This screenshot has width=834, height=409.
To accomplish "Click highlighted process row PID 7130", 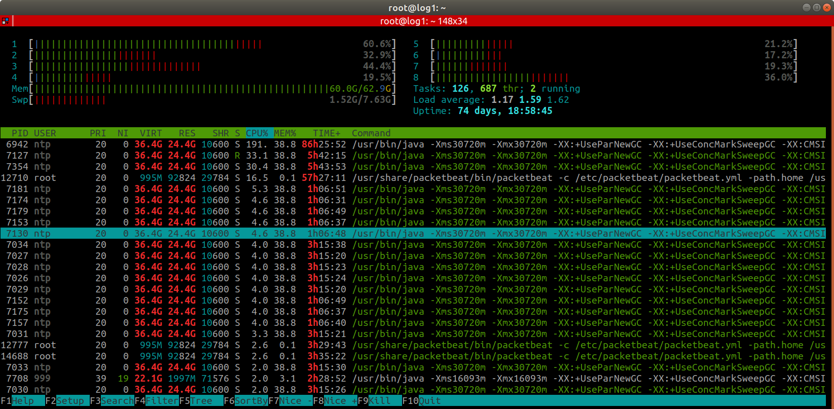I will pos(413,234).
